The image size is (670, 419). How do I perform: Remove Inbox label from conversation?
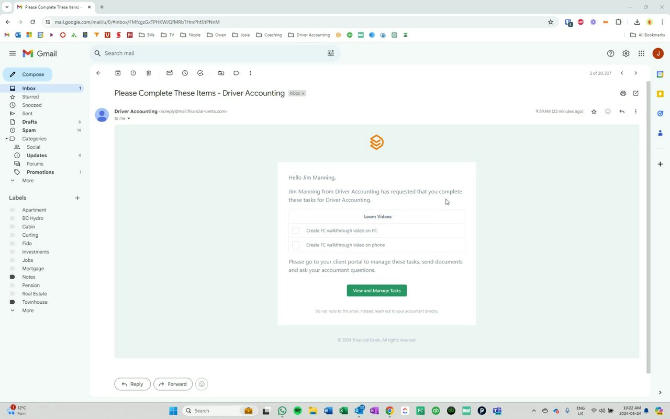[303, 93]
